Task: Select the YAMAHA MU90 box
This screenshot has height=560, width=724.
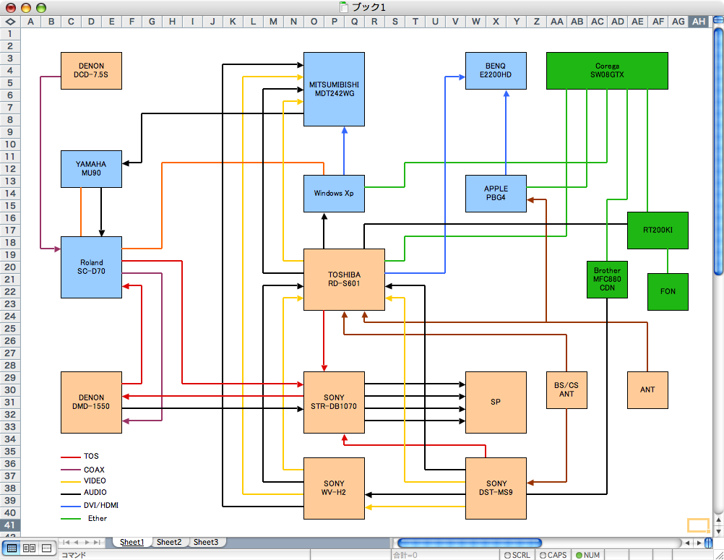Action: [x=92, y=169]
